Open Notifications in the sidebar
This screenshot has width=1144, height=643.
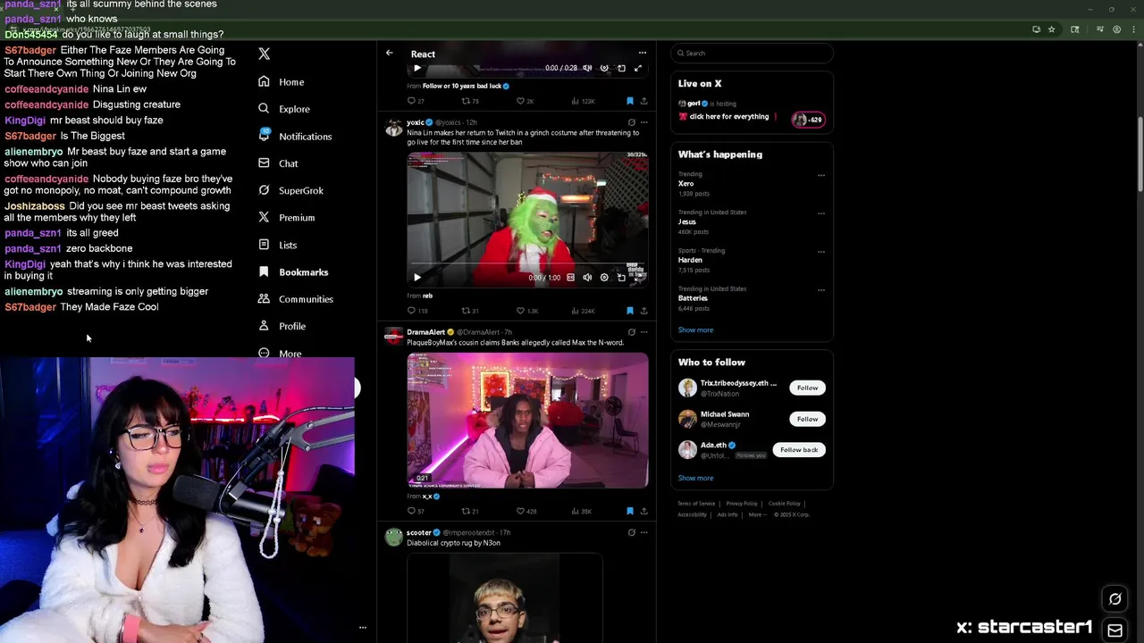click(x=295, y=136)
